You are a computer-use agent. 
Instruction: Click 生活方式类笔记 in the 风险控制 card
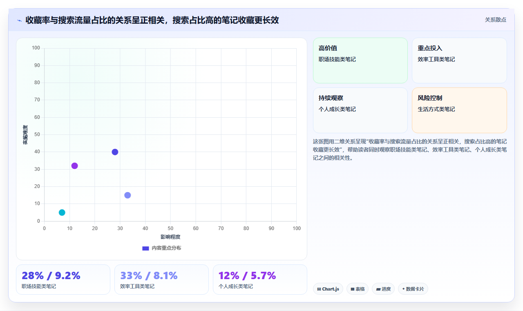point(436,110)
